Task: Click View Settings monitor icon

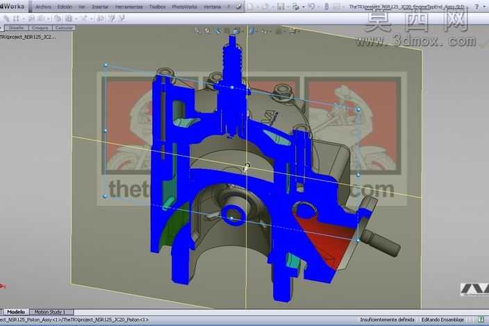Action: click(x=293, y=31)
